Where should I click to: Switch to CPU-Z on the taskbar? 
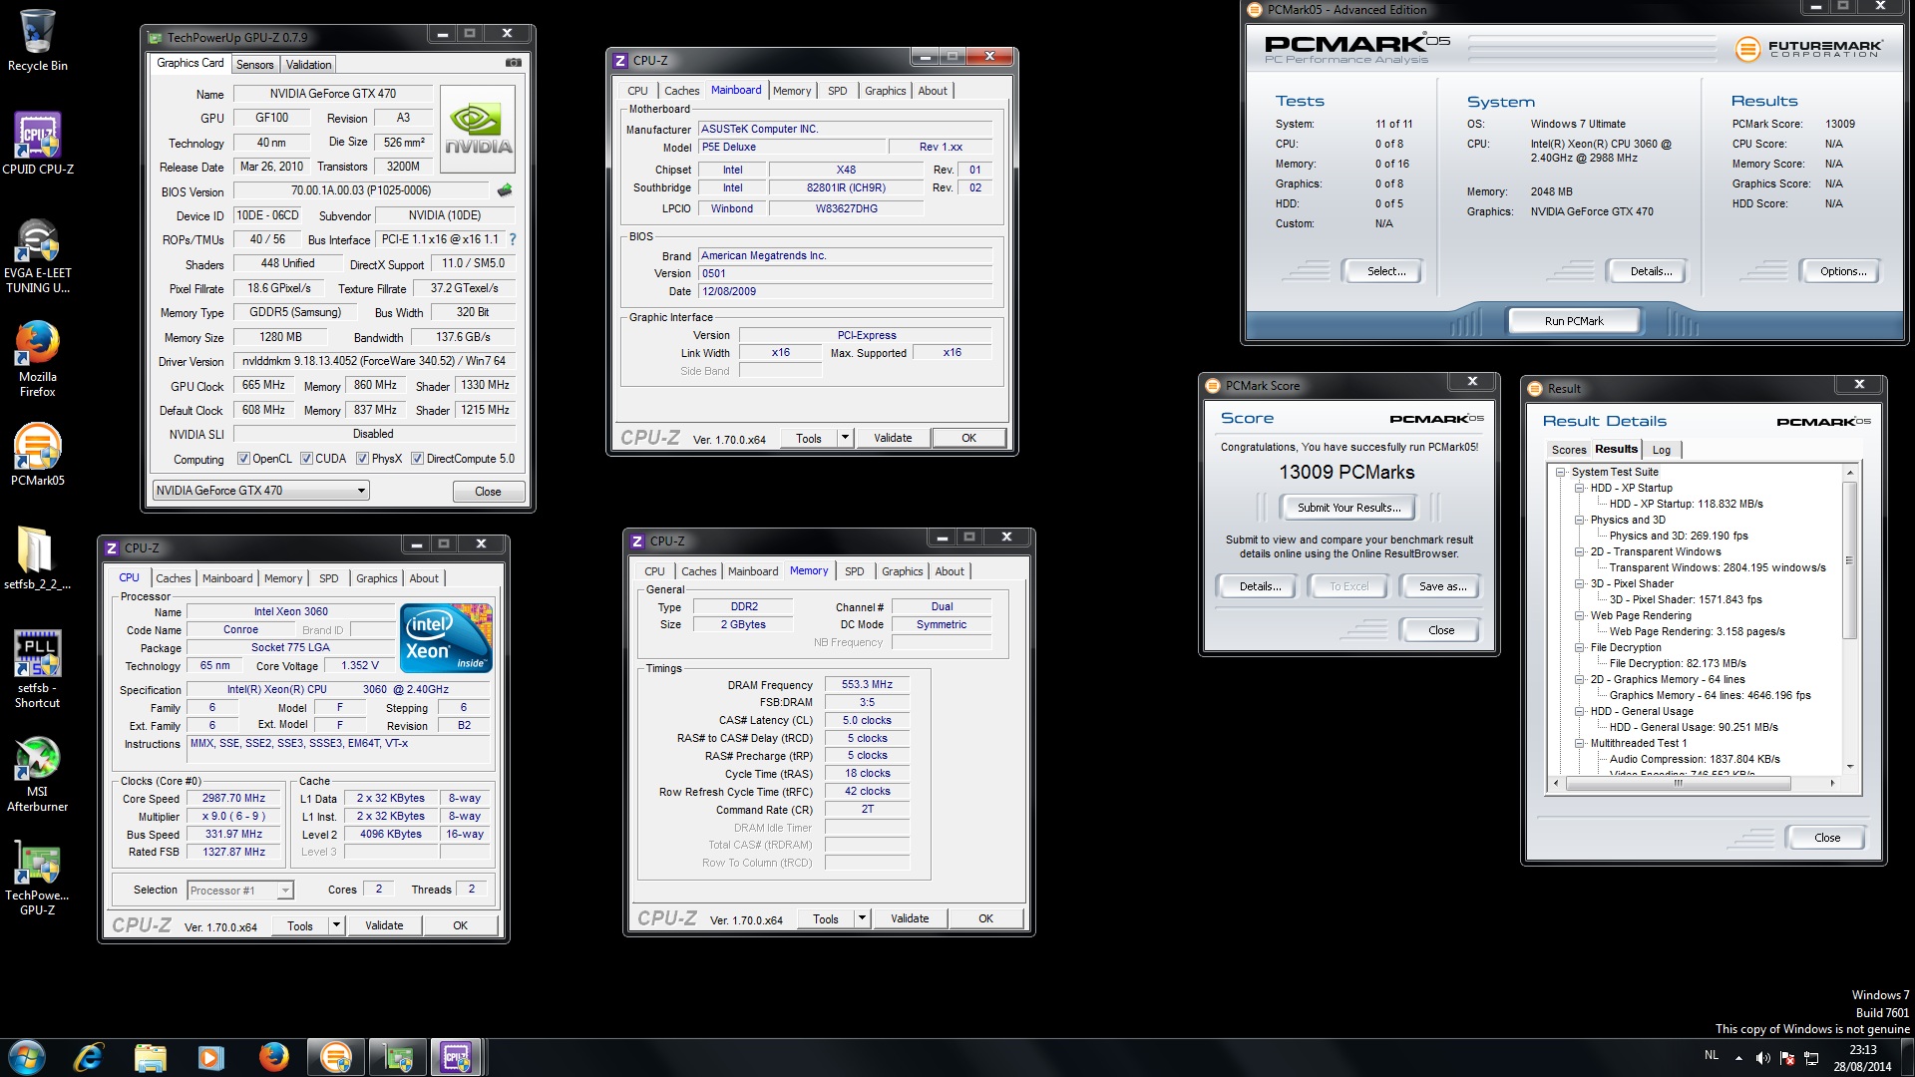[x=457, y=1057]
